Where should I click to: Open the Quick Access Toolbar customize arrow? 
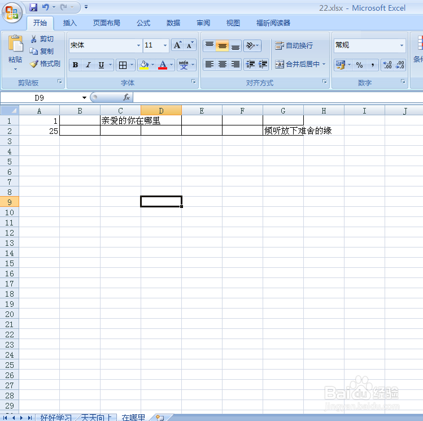86,7
